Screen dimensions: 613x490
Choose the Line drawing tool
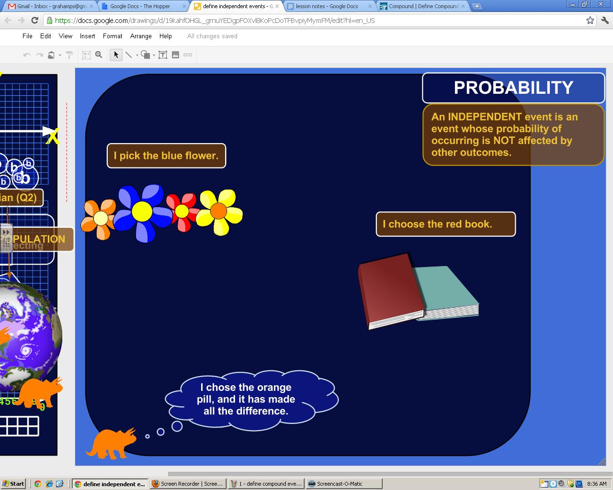(x=128, y=55)
